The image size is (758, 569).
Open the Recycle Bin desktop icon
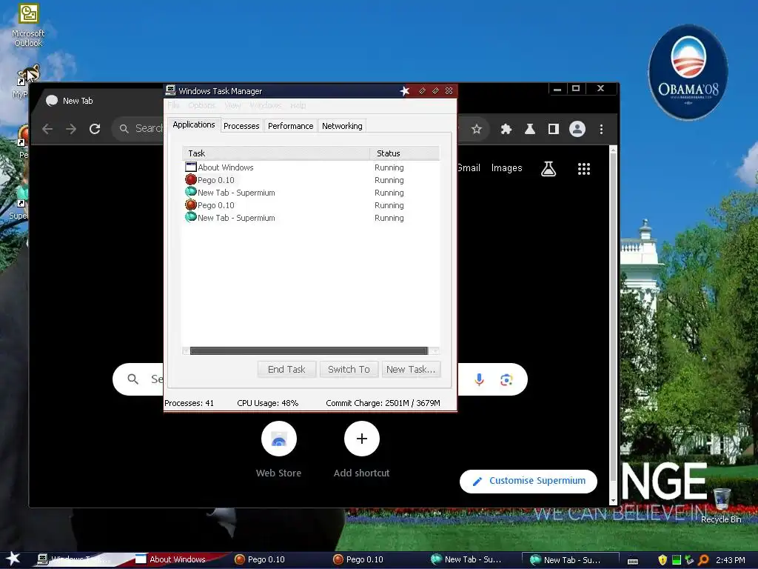click(721, 505)
